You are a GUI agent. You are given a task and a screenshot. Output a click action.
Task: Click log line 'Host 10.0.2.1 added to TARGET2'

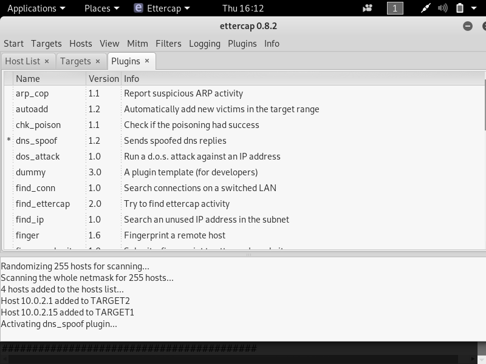coord(66,301)
